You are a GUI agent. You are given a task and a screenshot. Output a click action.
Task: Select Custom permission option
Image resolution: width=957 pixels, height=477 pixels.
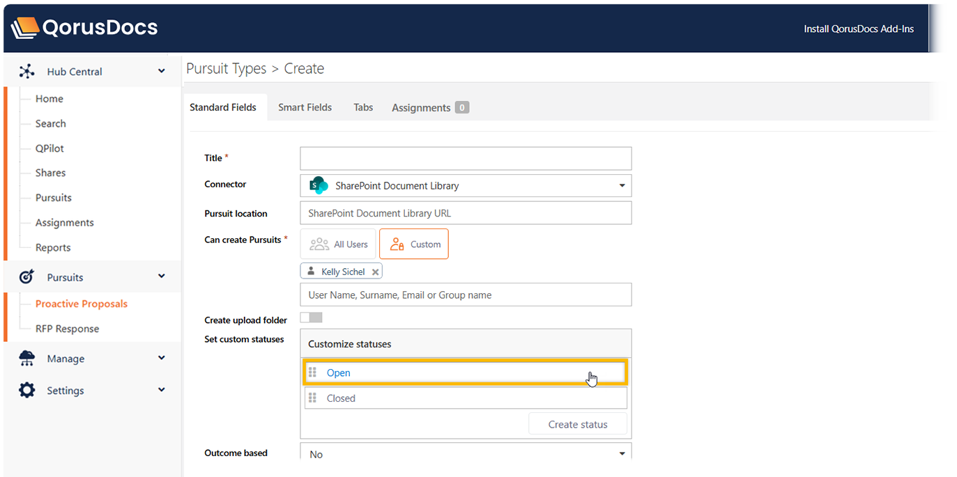point(414,244)
